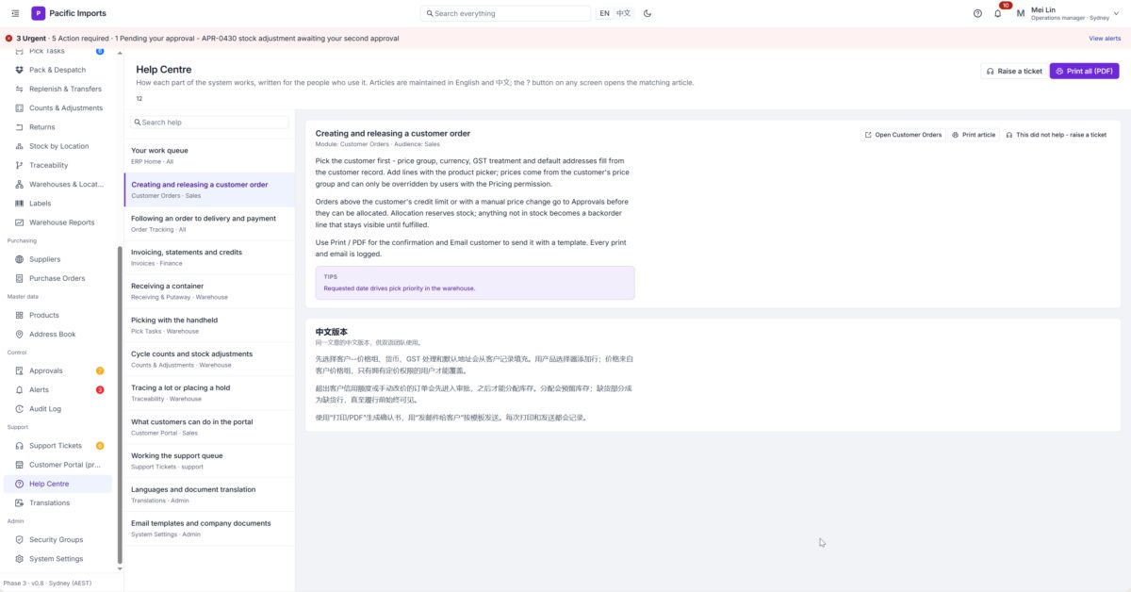1131x592 pixels.
Task: Click the 中文版本 section heading
Action: point(332,332)
